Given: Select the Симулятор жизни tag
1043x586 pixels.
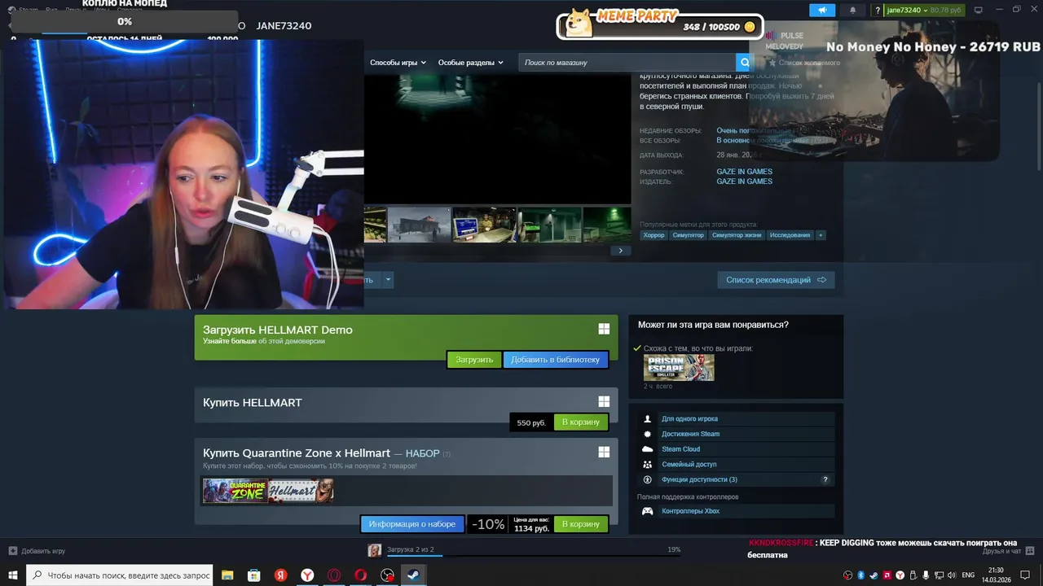Looking at the screenshot, I should click(x=737, y=235).
